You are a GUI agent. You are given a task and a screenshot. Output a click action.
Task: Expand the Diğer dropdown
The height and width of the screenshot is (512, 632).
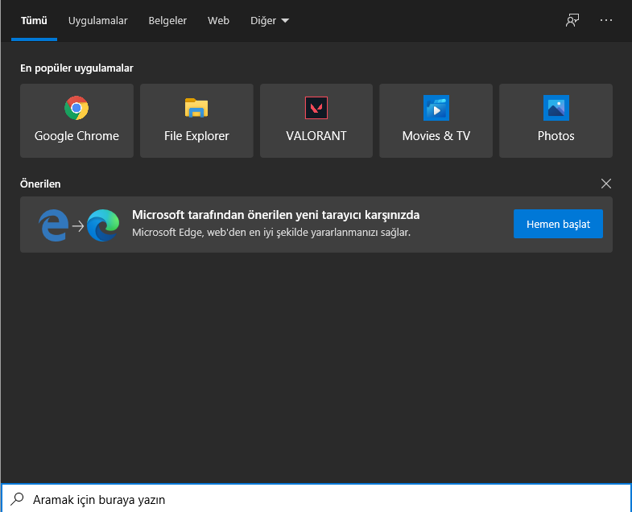point(270,21)
